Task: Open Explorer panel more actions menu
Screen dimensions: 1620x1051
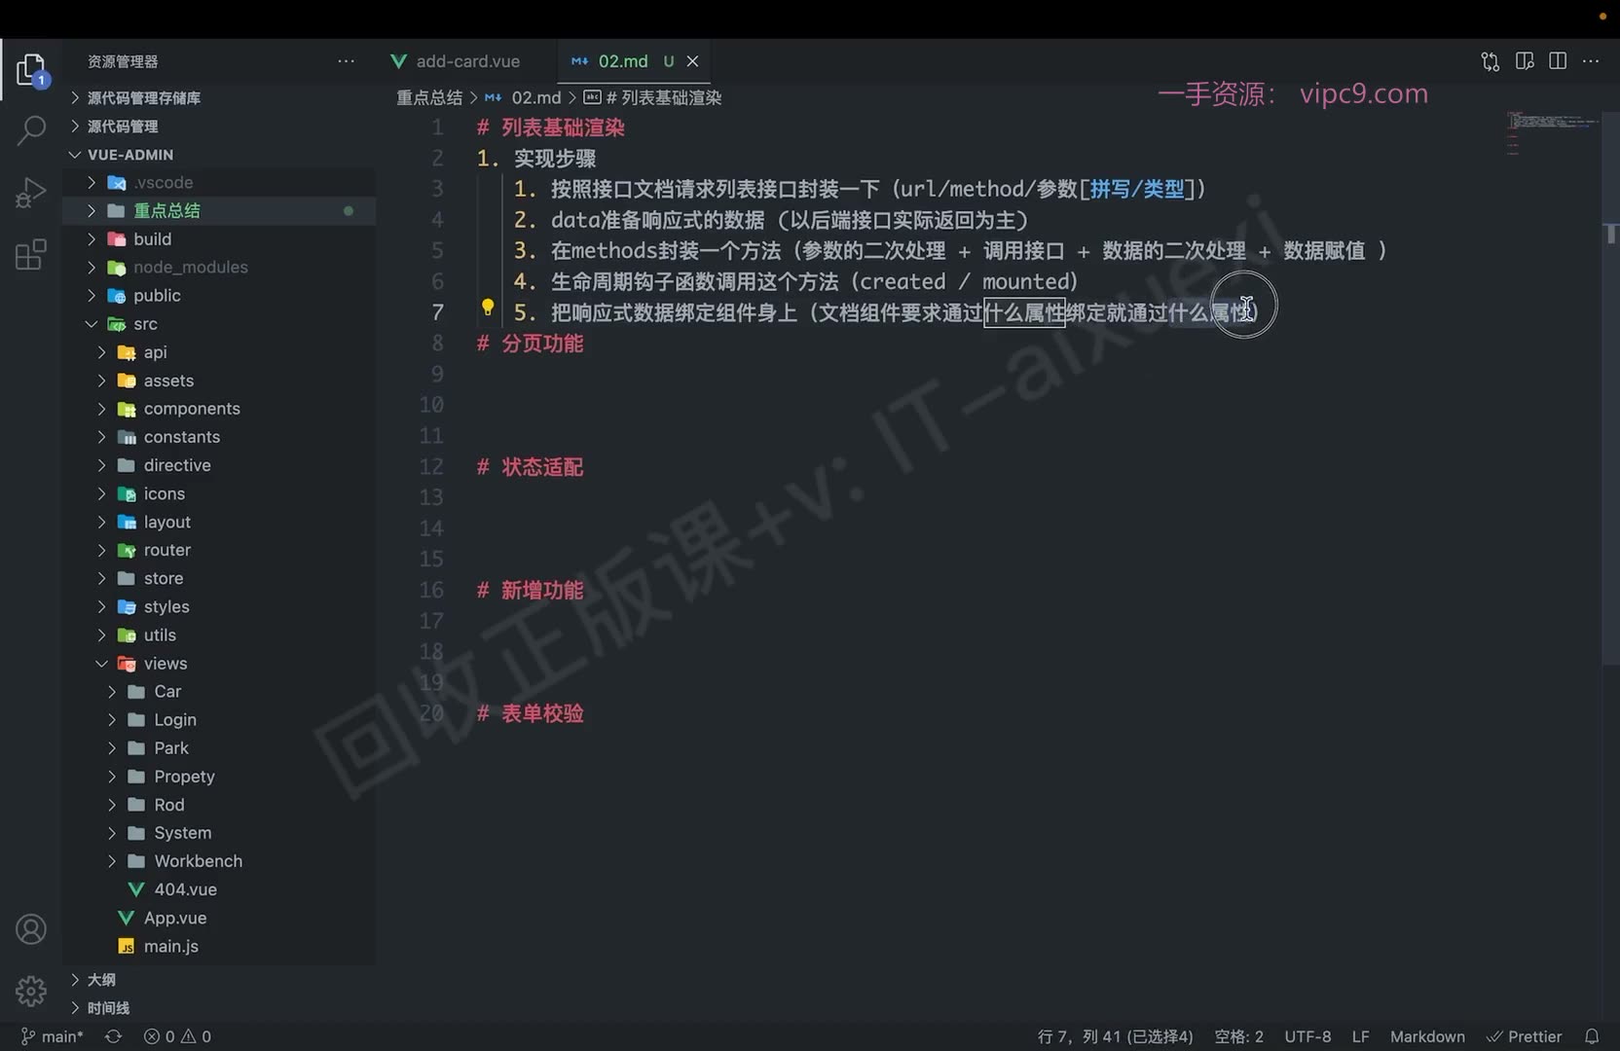Action: click(x=346, y=61)
